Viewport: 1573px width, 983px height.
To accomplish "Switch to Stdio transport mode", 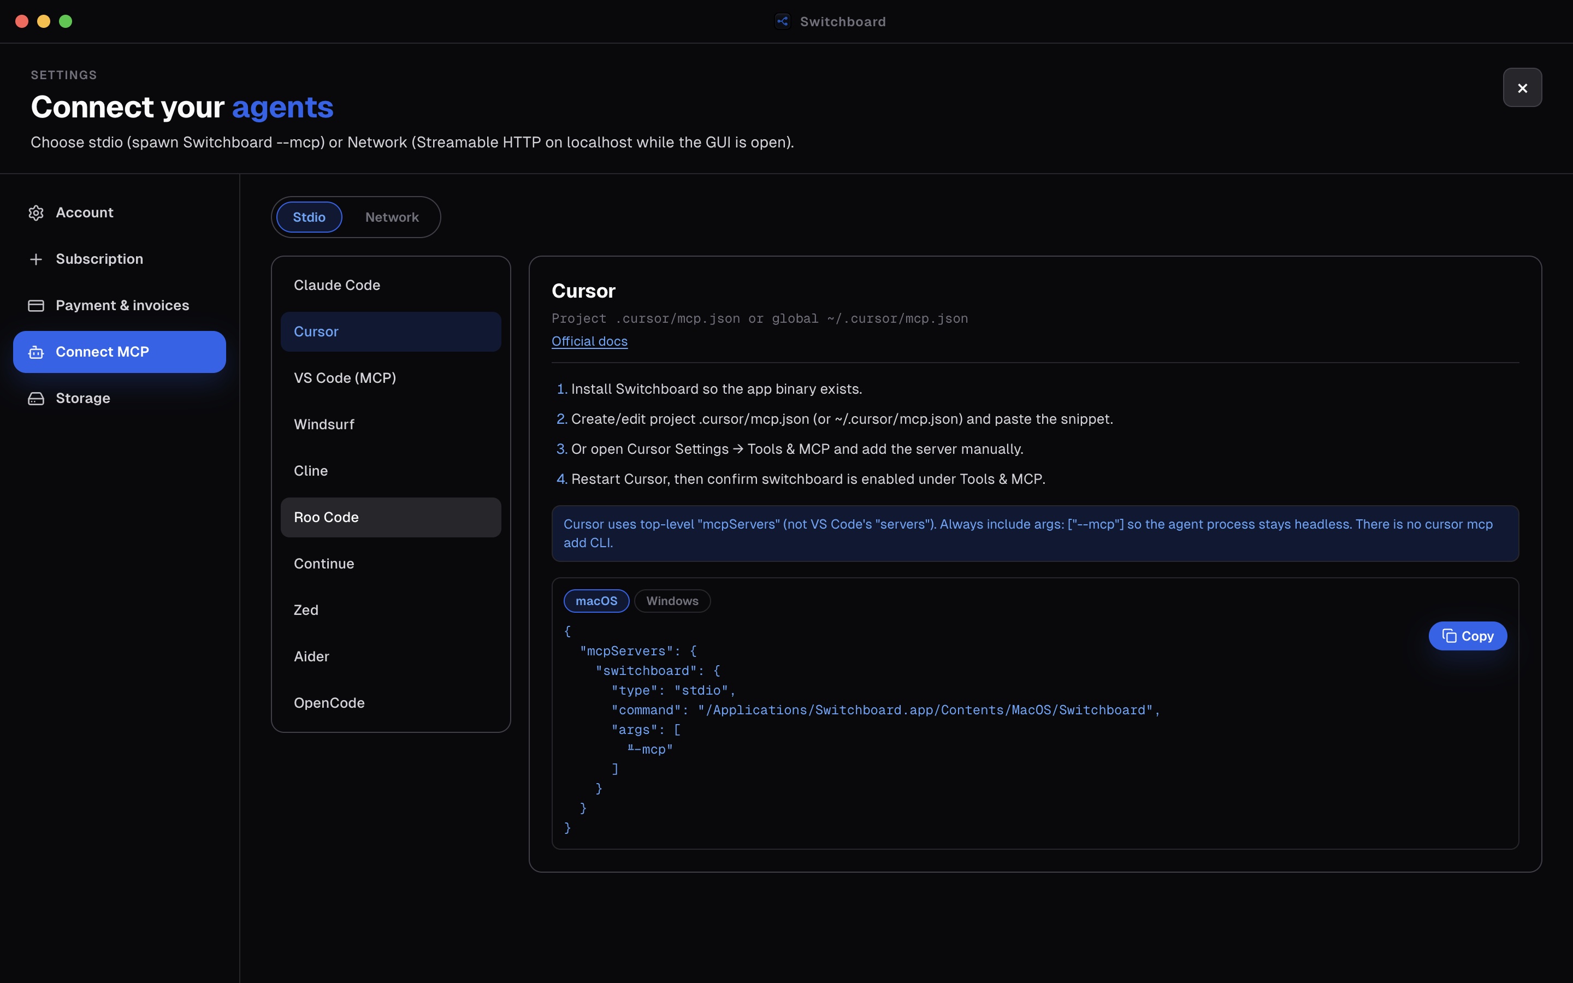I will click(309, 217).
